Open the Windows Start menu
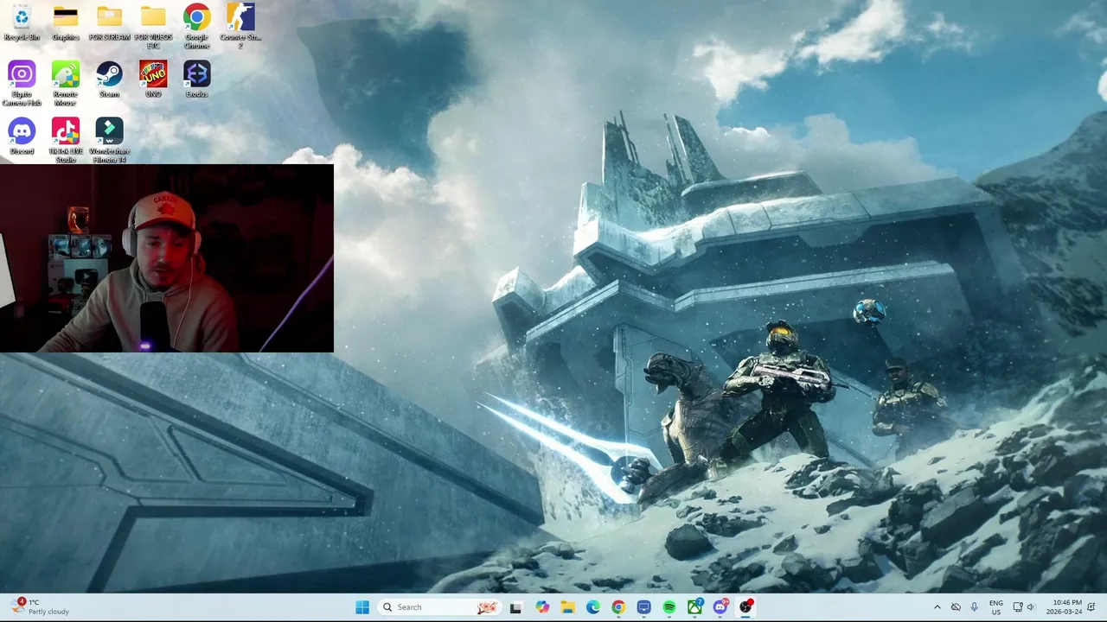The width and height of the screenshot is (1107, 622). point(362,607)
